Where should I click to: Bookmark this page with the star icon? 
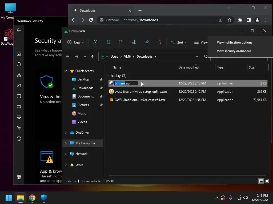[x=230, y=20]
